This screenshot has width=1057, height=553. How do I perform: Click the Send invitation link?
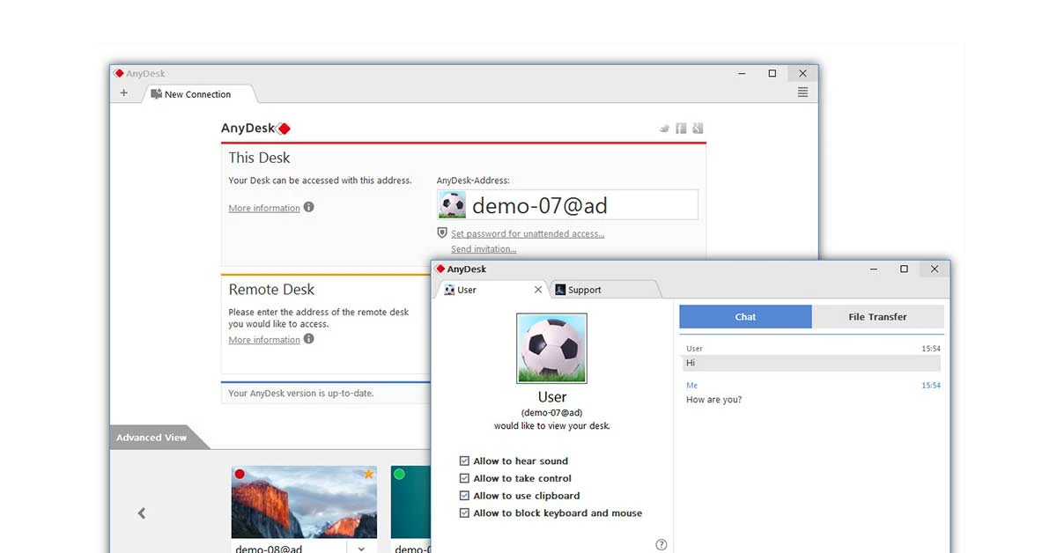coord(483,248)
